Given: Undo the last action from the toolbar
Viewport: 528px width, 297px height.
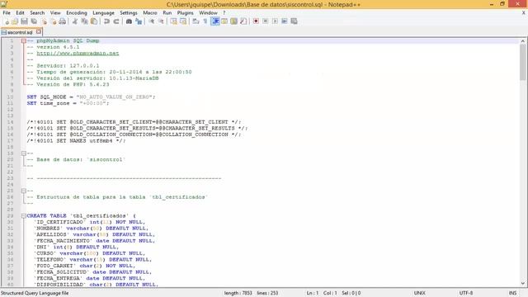Looking at the screenshot, I should click(106, 21).
